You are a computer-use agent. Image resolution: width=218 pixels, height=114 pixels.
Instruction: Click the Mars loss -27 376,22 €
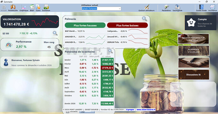107,68
